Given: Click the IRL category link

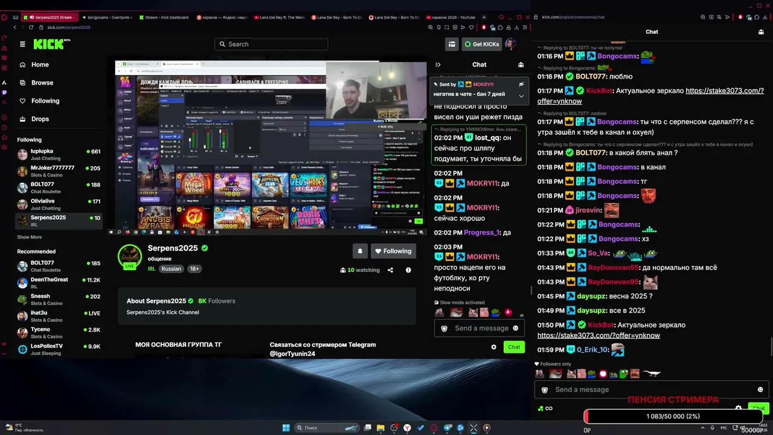Looking at the screenshot, I should 152,269.
